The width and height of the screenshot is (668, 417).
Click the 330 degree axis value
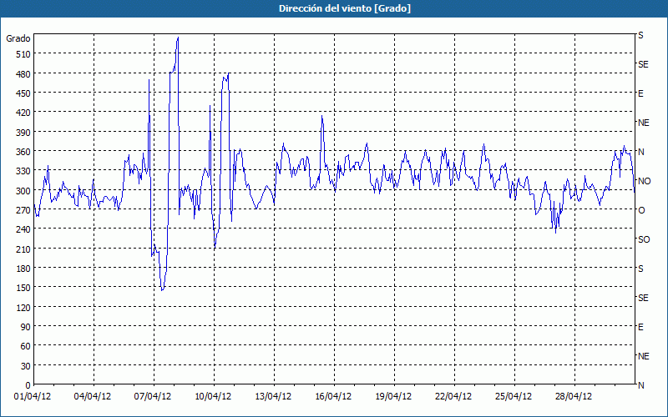pyautogui.click(x=23, y=171)
